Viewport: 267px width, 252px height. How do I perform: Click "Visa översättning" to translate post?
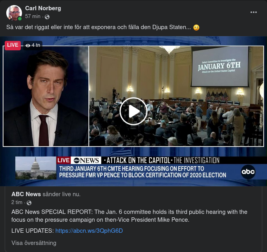[x=34, y=243]
